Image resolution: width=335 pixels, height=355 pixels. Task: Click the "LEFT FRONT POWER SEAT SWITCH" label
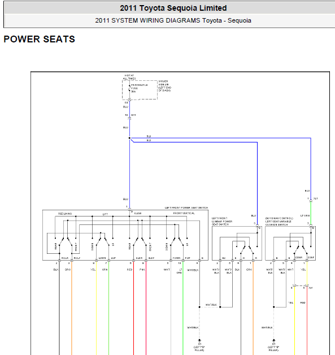pos(186,207)
